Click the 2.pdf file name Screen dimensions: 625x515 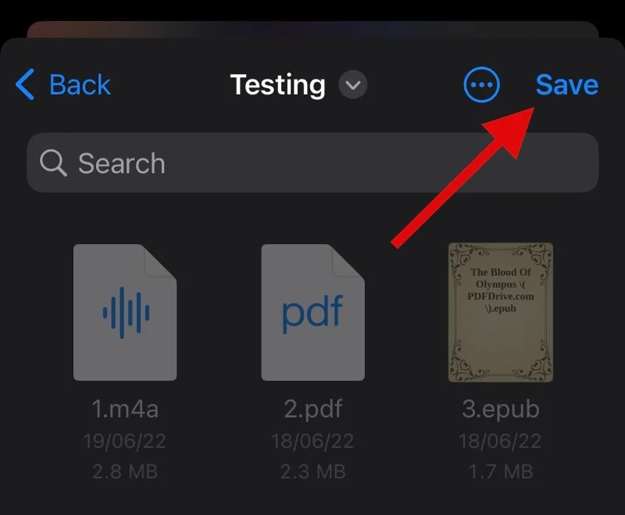click(x=313, y=409)
